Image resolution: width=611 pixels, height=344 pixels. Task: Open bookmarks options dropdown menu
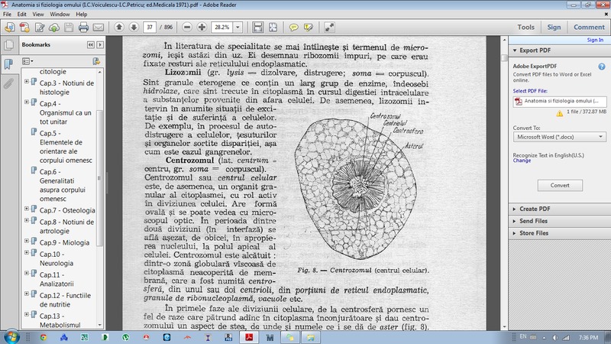coord(27,61)
